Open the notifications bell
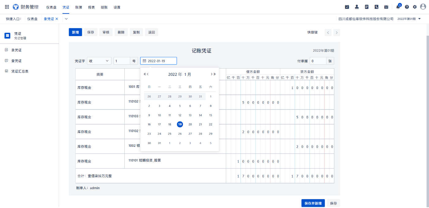The height and width of the screenshot is (208, 429). (398, 7)
